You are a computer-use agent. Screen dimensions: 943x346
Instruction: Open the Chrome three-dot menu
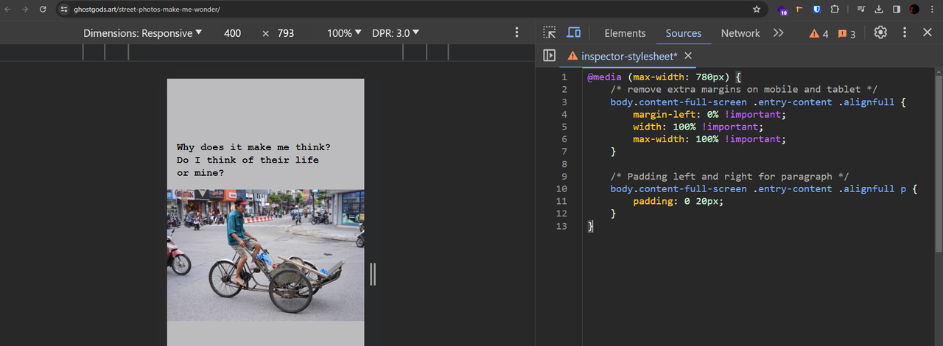click(933, 10)
